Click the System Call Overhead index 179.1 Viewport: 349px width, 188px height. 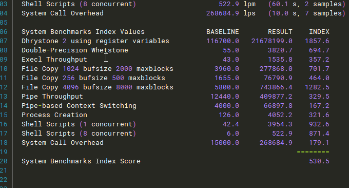tap(319, 143)
